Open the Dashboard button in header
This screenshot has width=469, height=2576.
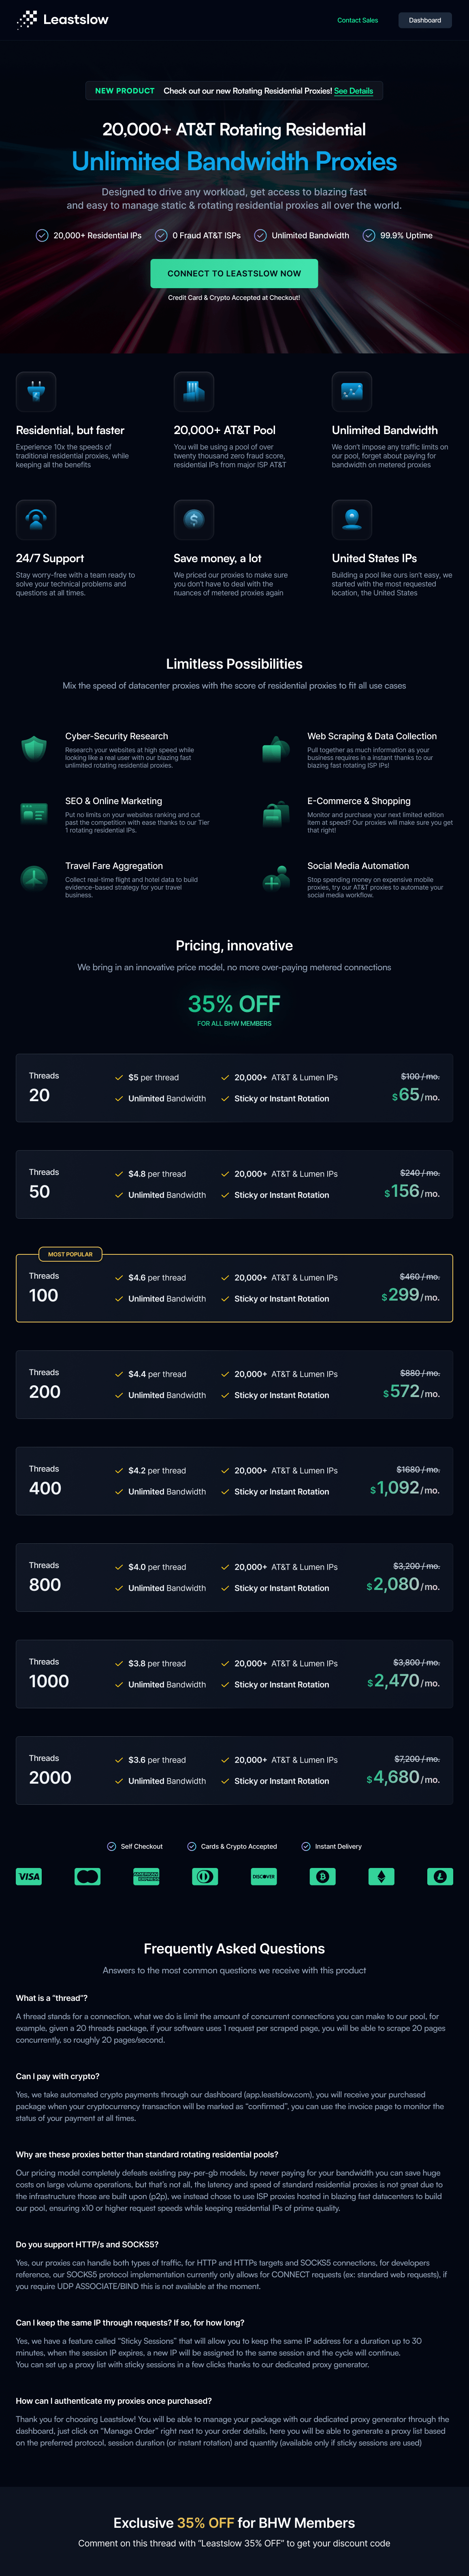point(425,20)
